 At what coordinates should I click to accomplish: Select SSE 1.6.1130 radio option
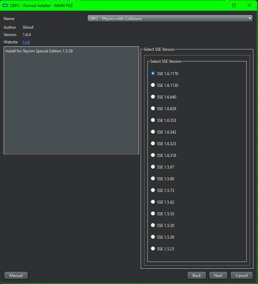(x=153, y=85)
